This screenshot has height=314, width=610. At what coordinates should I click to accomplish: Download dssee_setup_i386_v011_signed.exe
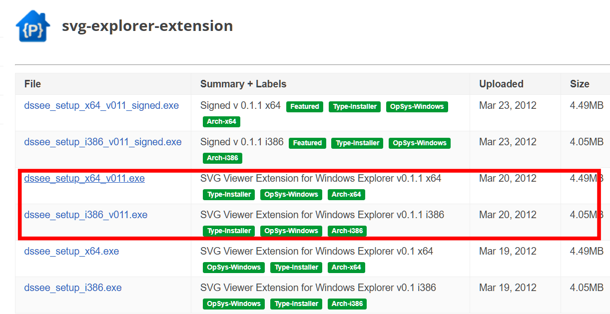coord(103,142)
